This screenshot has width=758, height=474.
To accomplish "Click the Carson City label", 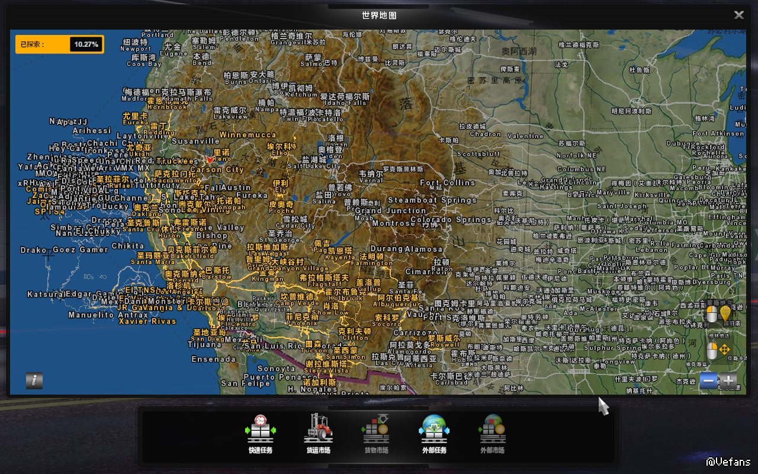I will (x=217, y=170).
